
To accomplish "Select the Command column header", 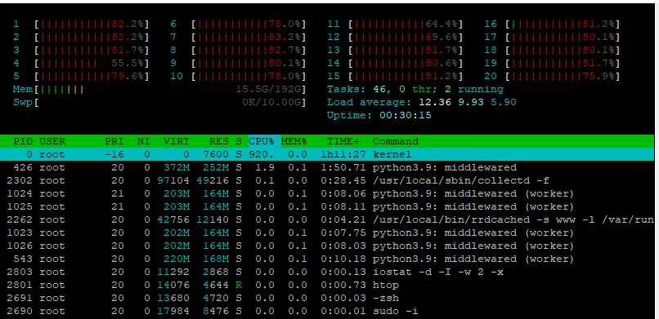I will pyautogui.click(x=396, y=141).
